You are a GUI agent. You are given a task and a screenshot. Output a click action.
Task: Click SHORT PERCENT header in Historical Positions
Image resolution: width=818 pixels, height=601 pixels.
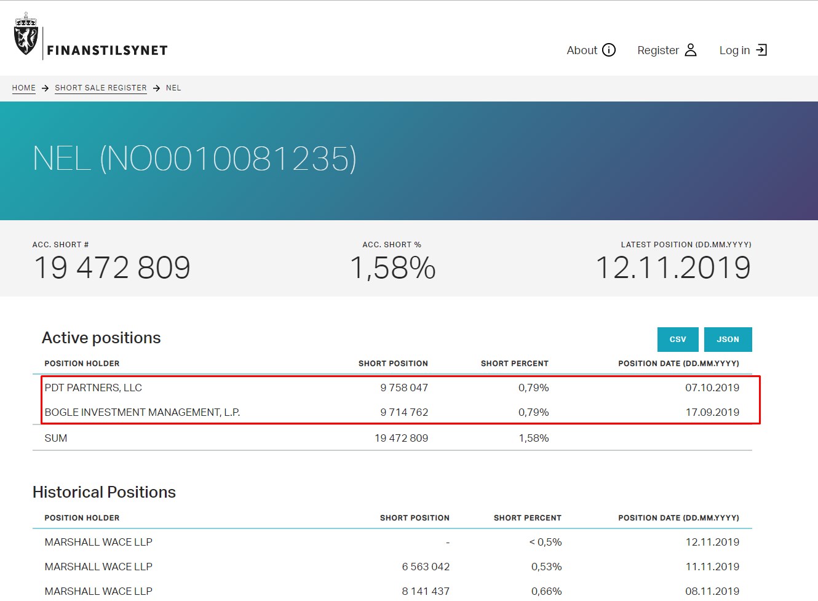pyautogui.click(x=527, y=518)
